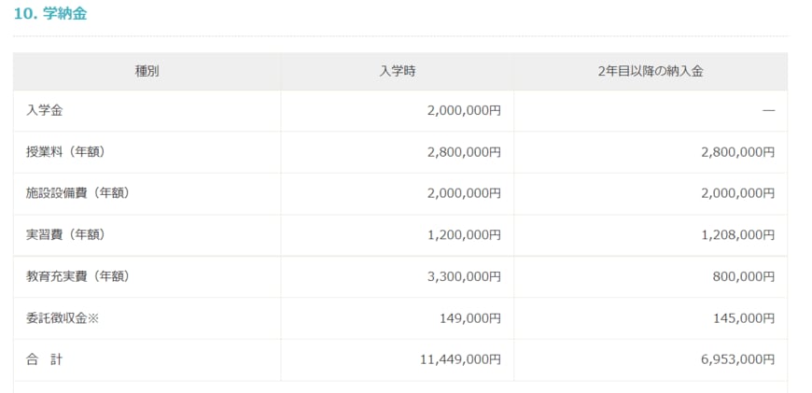The width and height of the screenshot is (812, 393).
Task: Select the 教育充実費（年額） row label
Action: [x=77, y=276]
